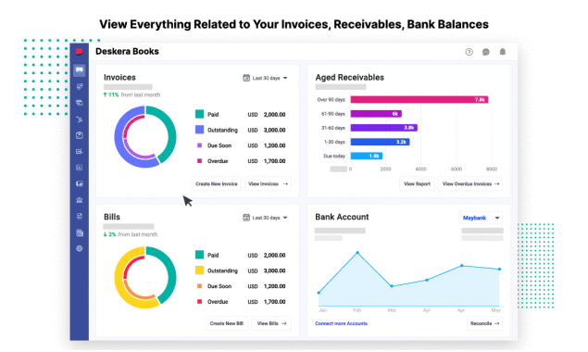The height and width of the screenshot is (352, 588).
Task: Click the 61-90 days magenta bar
Action: [x=376, y=114]
